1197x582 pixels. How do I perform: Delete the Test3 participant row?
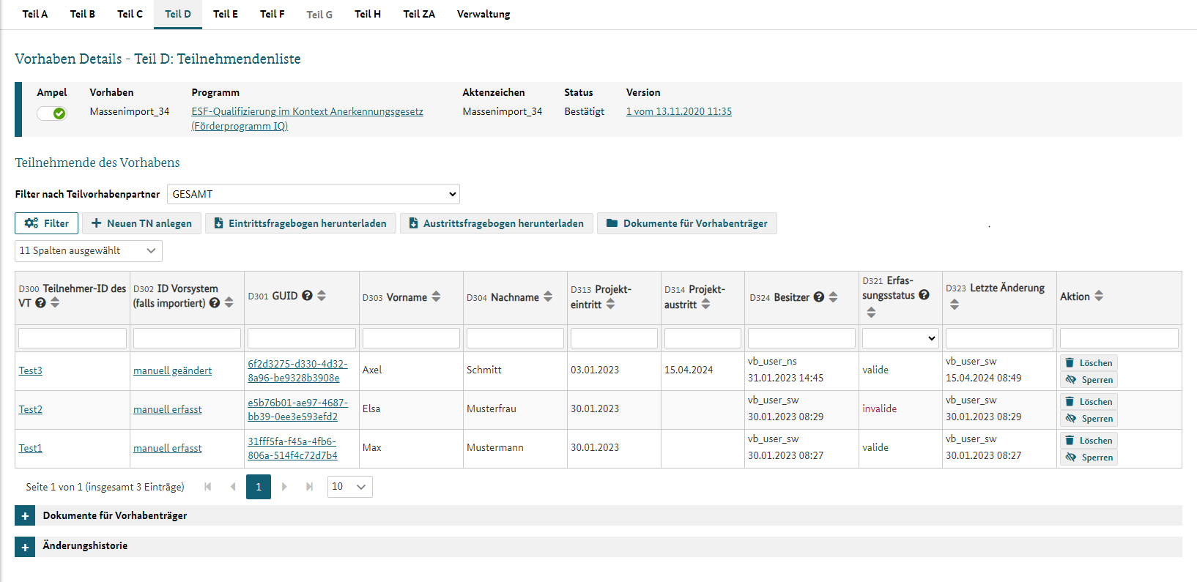pyautogui.click(x=1089, y=362)
